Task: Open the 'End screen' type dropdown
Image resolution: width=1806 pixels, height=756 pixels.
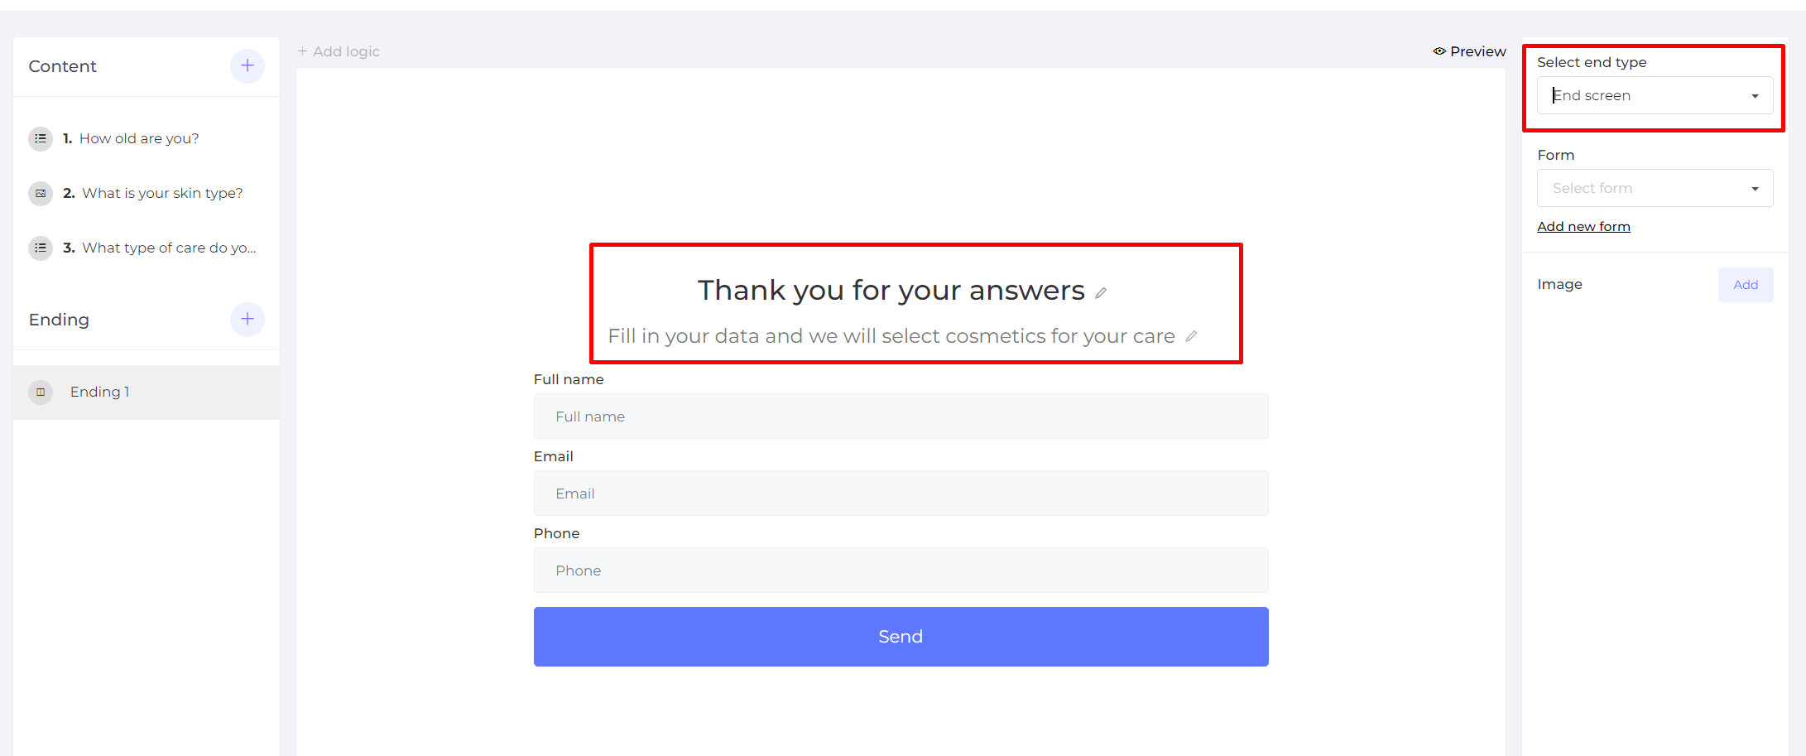Action: (x=1655, y=95)
